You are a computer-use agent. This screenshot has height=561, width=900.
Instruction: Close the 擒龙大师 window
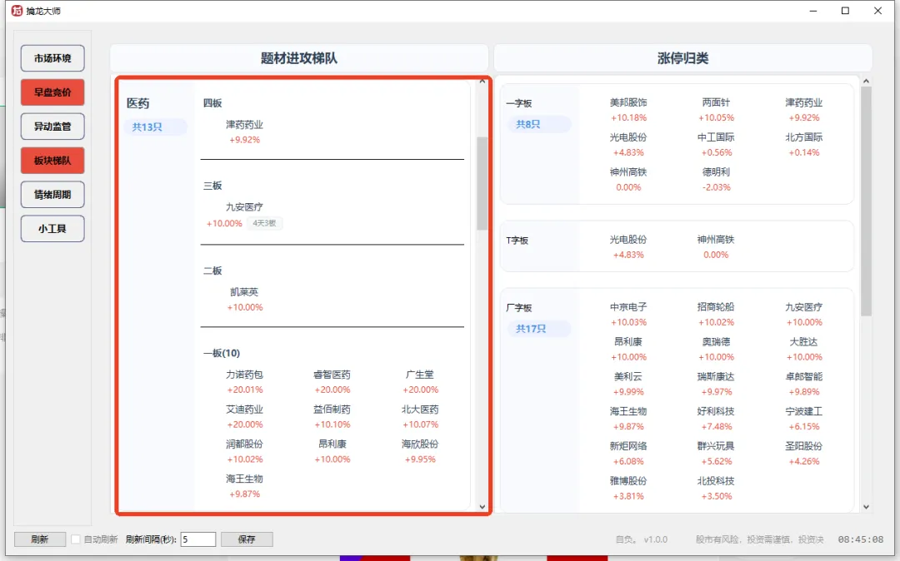(x=877, y=11)
